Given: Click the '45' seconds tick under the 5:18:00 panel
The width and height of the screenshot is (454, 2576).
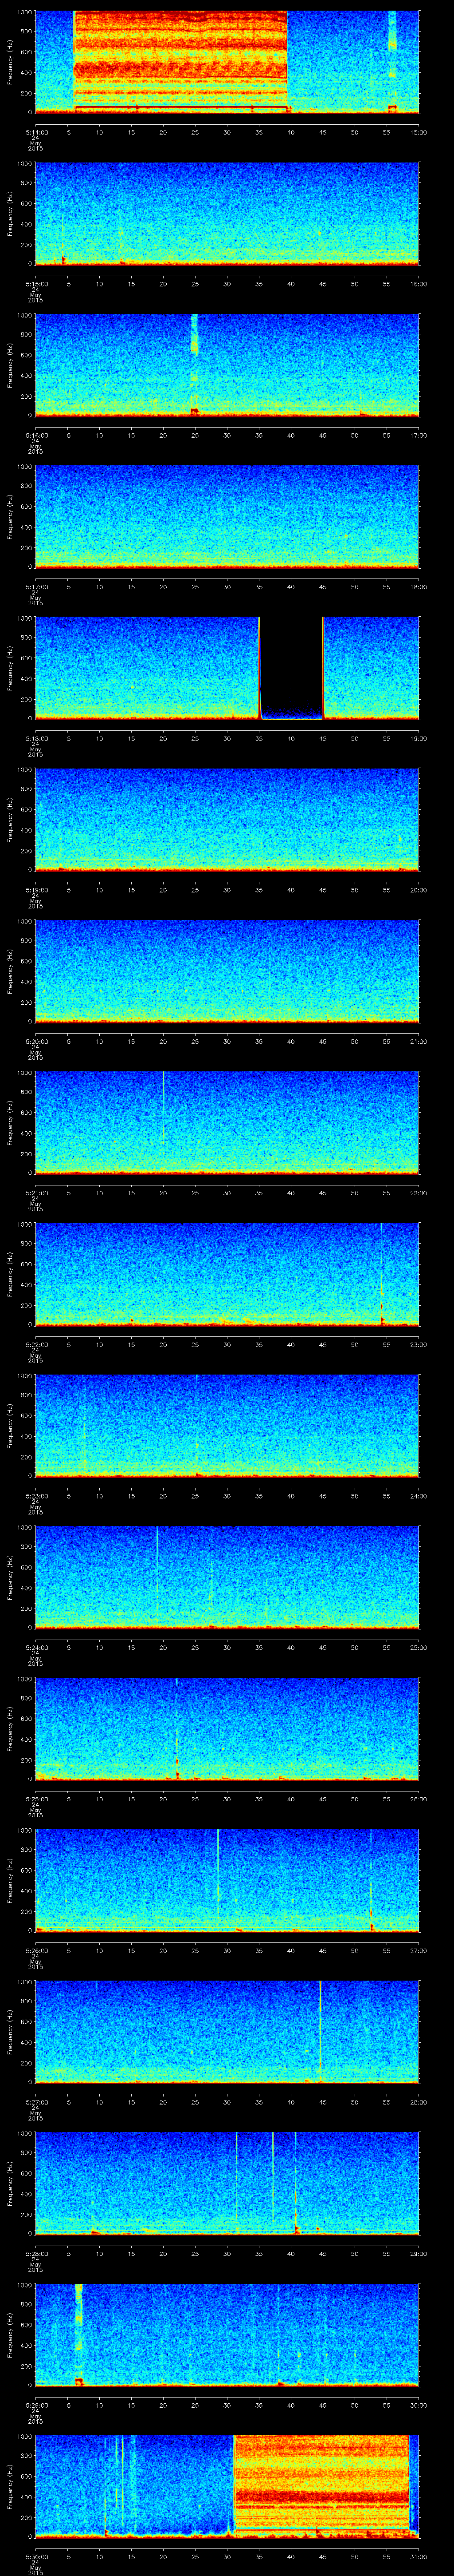Looking at the screenshot, I should (323, 738).
